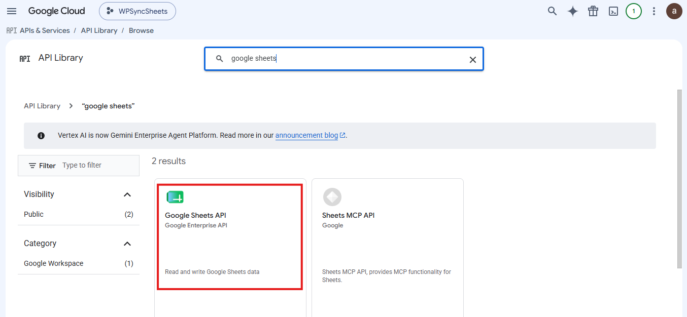Open API Library in top breadcrumb

click(x=99, y=30)
